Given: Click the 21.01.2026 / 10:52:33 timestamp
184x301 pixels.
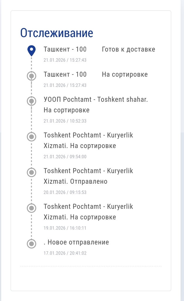Looking at the screenshot, I should coord(65,121).
